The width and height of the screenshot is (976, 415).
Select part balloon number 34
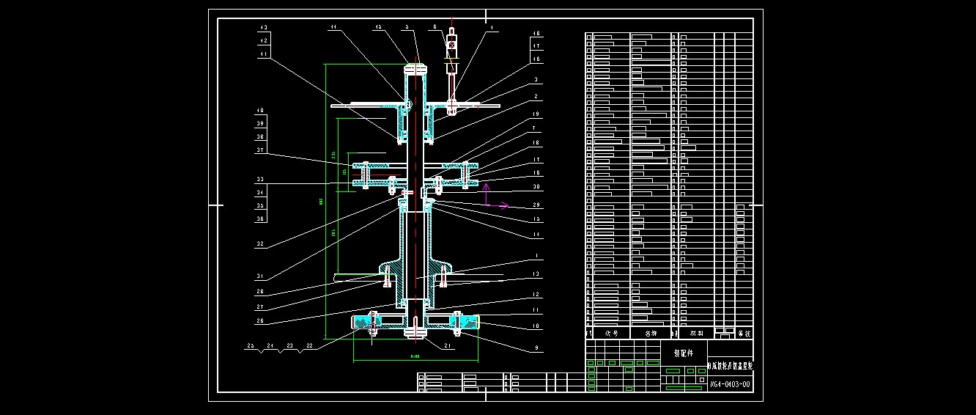260,193
